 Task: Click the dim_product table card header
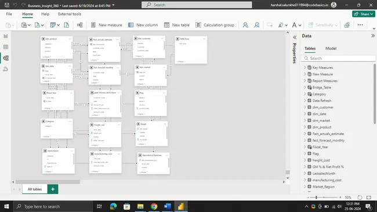pos(56,39)
